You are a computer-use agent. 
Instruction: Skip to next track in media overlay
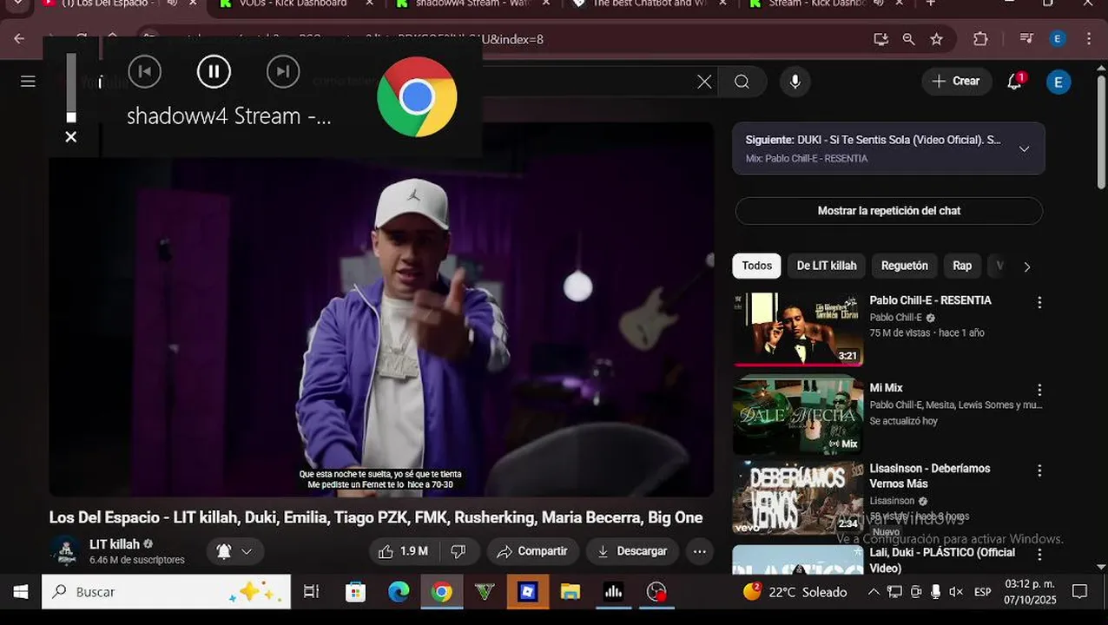click(283, 71)
